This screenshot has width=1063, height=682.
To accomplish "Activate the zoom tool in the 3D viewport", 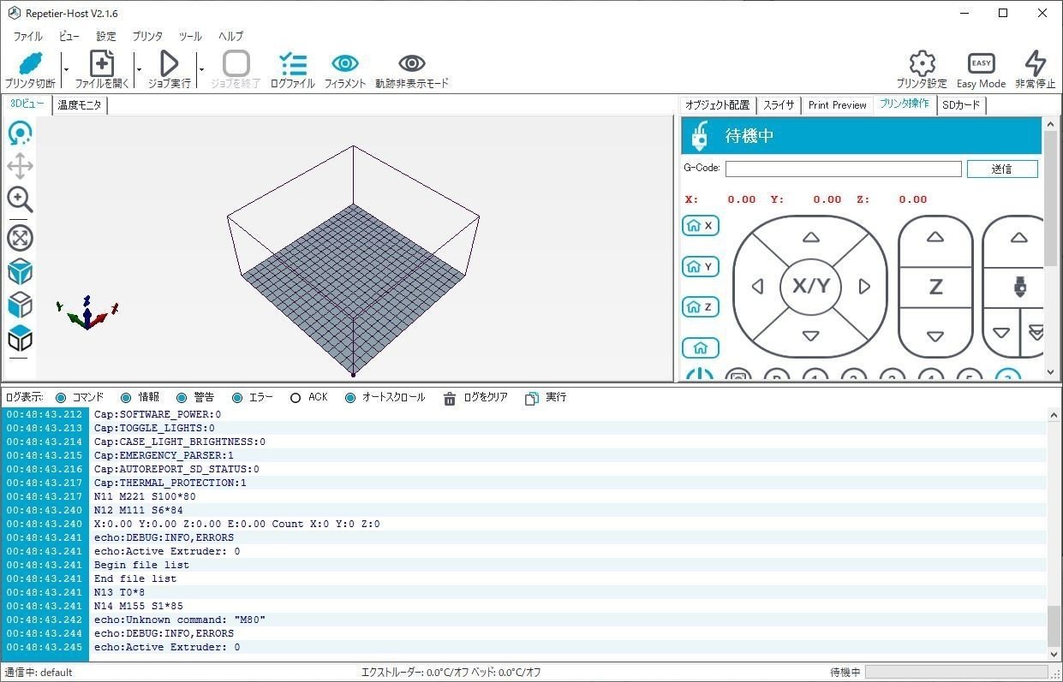I will coord(20,199).
